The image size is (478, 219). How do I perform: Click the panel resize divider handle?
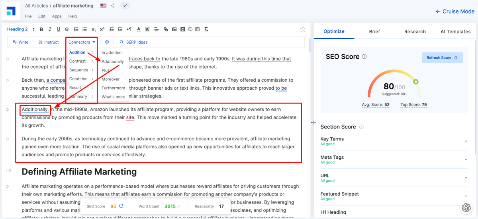coord(313,123)
